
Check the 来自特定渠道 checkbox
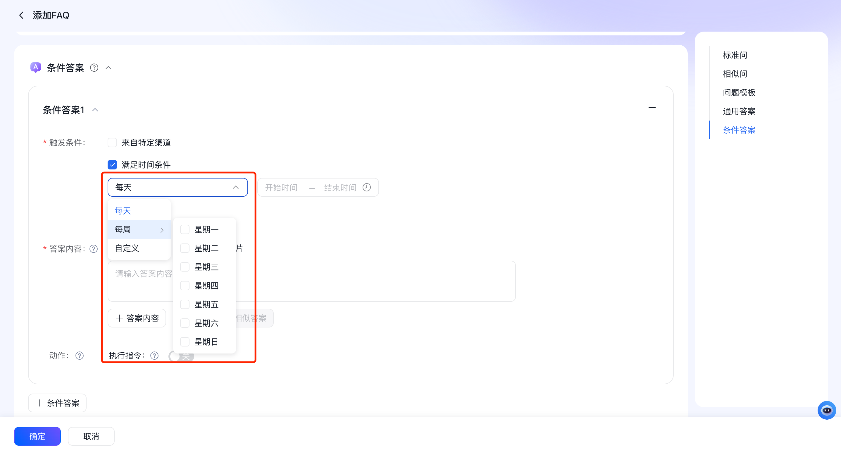point(112,143)
